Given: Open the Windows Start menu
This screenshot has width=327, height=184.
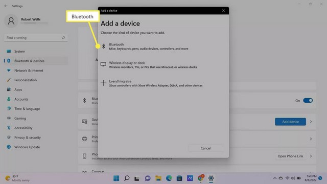Looking at the screenshot, I should tap(116, 178).
